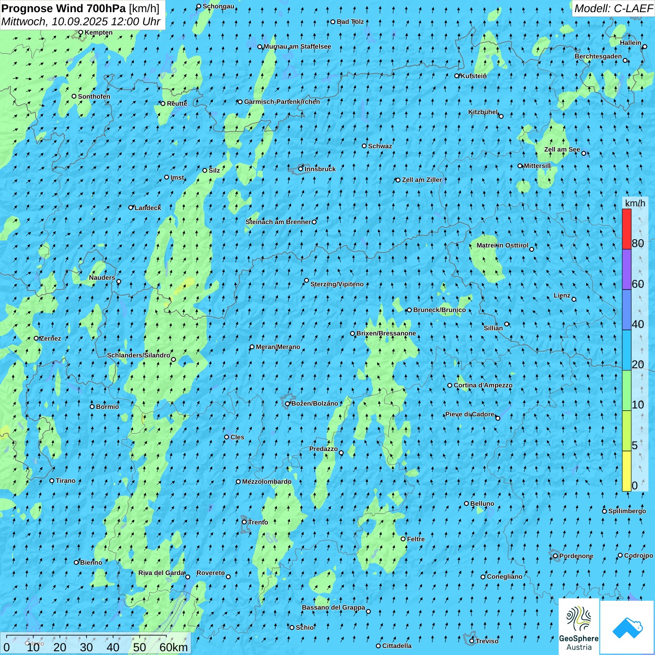Click the Meran/Merano label

pyautogui.click(x=278, y=347)
